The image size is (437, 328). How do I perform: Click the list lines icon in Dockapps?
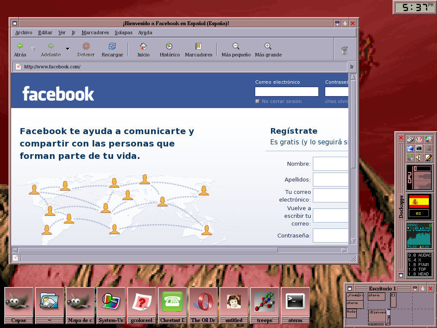(x=428, y=148)
